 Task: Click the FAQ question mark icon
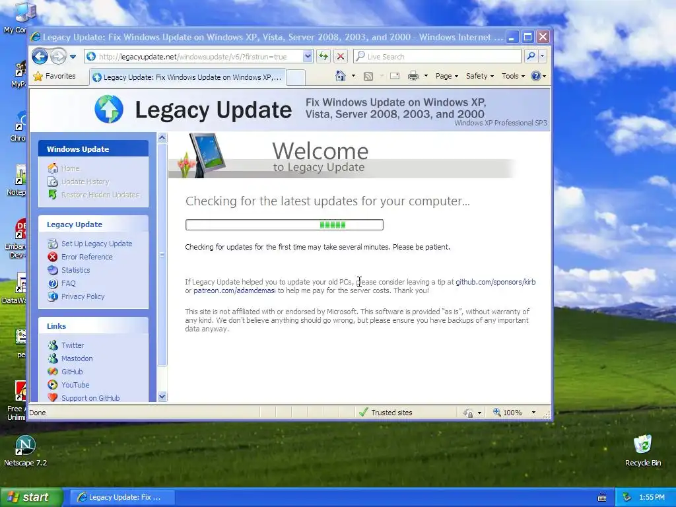[x=53, y=283]
